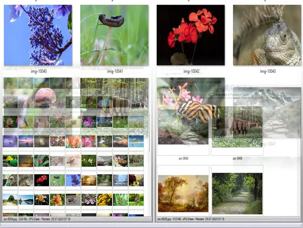
Task: Select the river with boats thumbnail
Action: click(26, 199)
